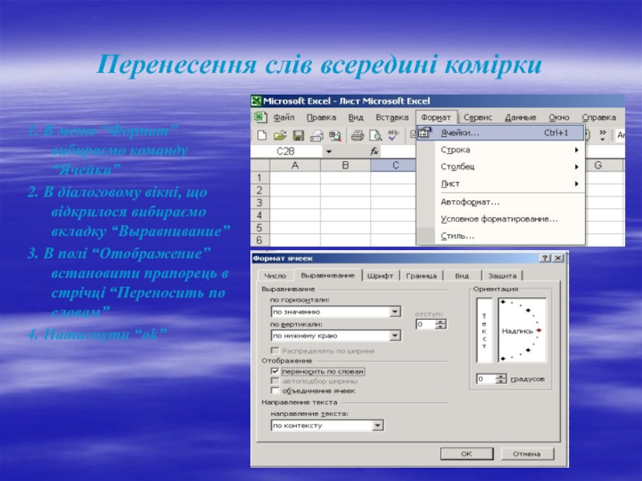Expand the "по горизонтали" alignment dropdown
Screen dimensions: 642x481
[395, 311]
